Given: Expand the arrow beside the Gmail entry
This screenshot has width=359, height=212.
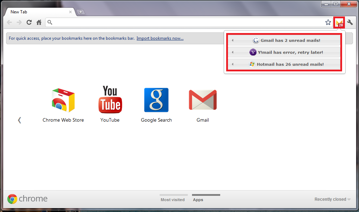Looking at the screenshot, I should [x=233, y=40].
